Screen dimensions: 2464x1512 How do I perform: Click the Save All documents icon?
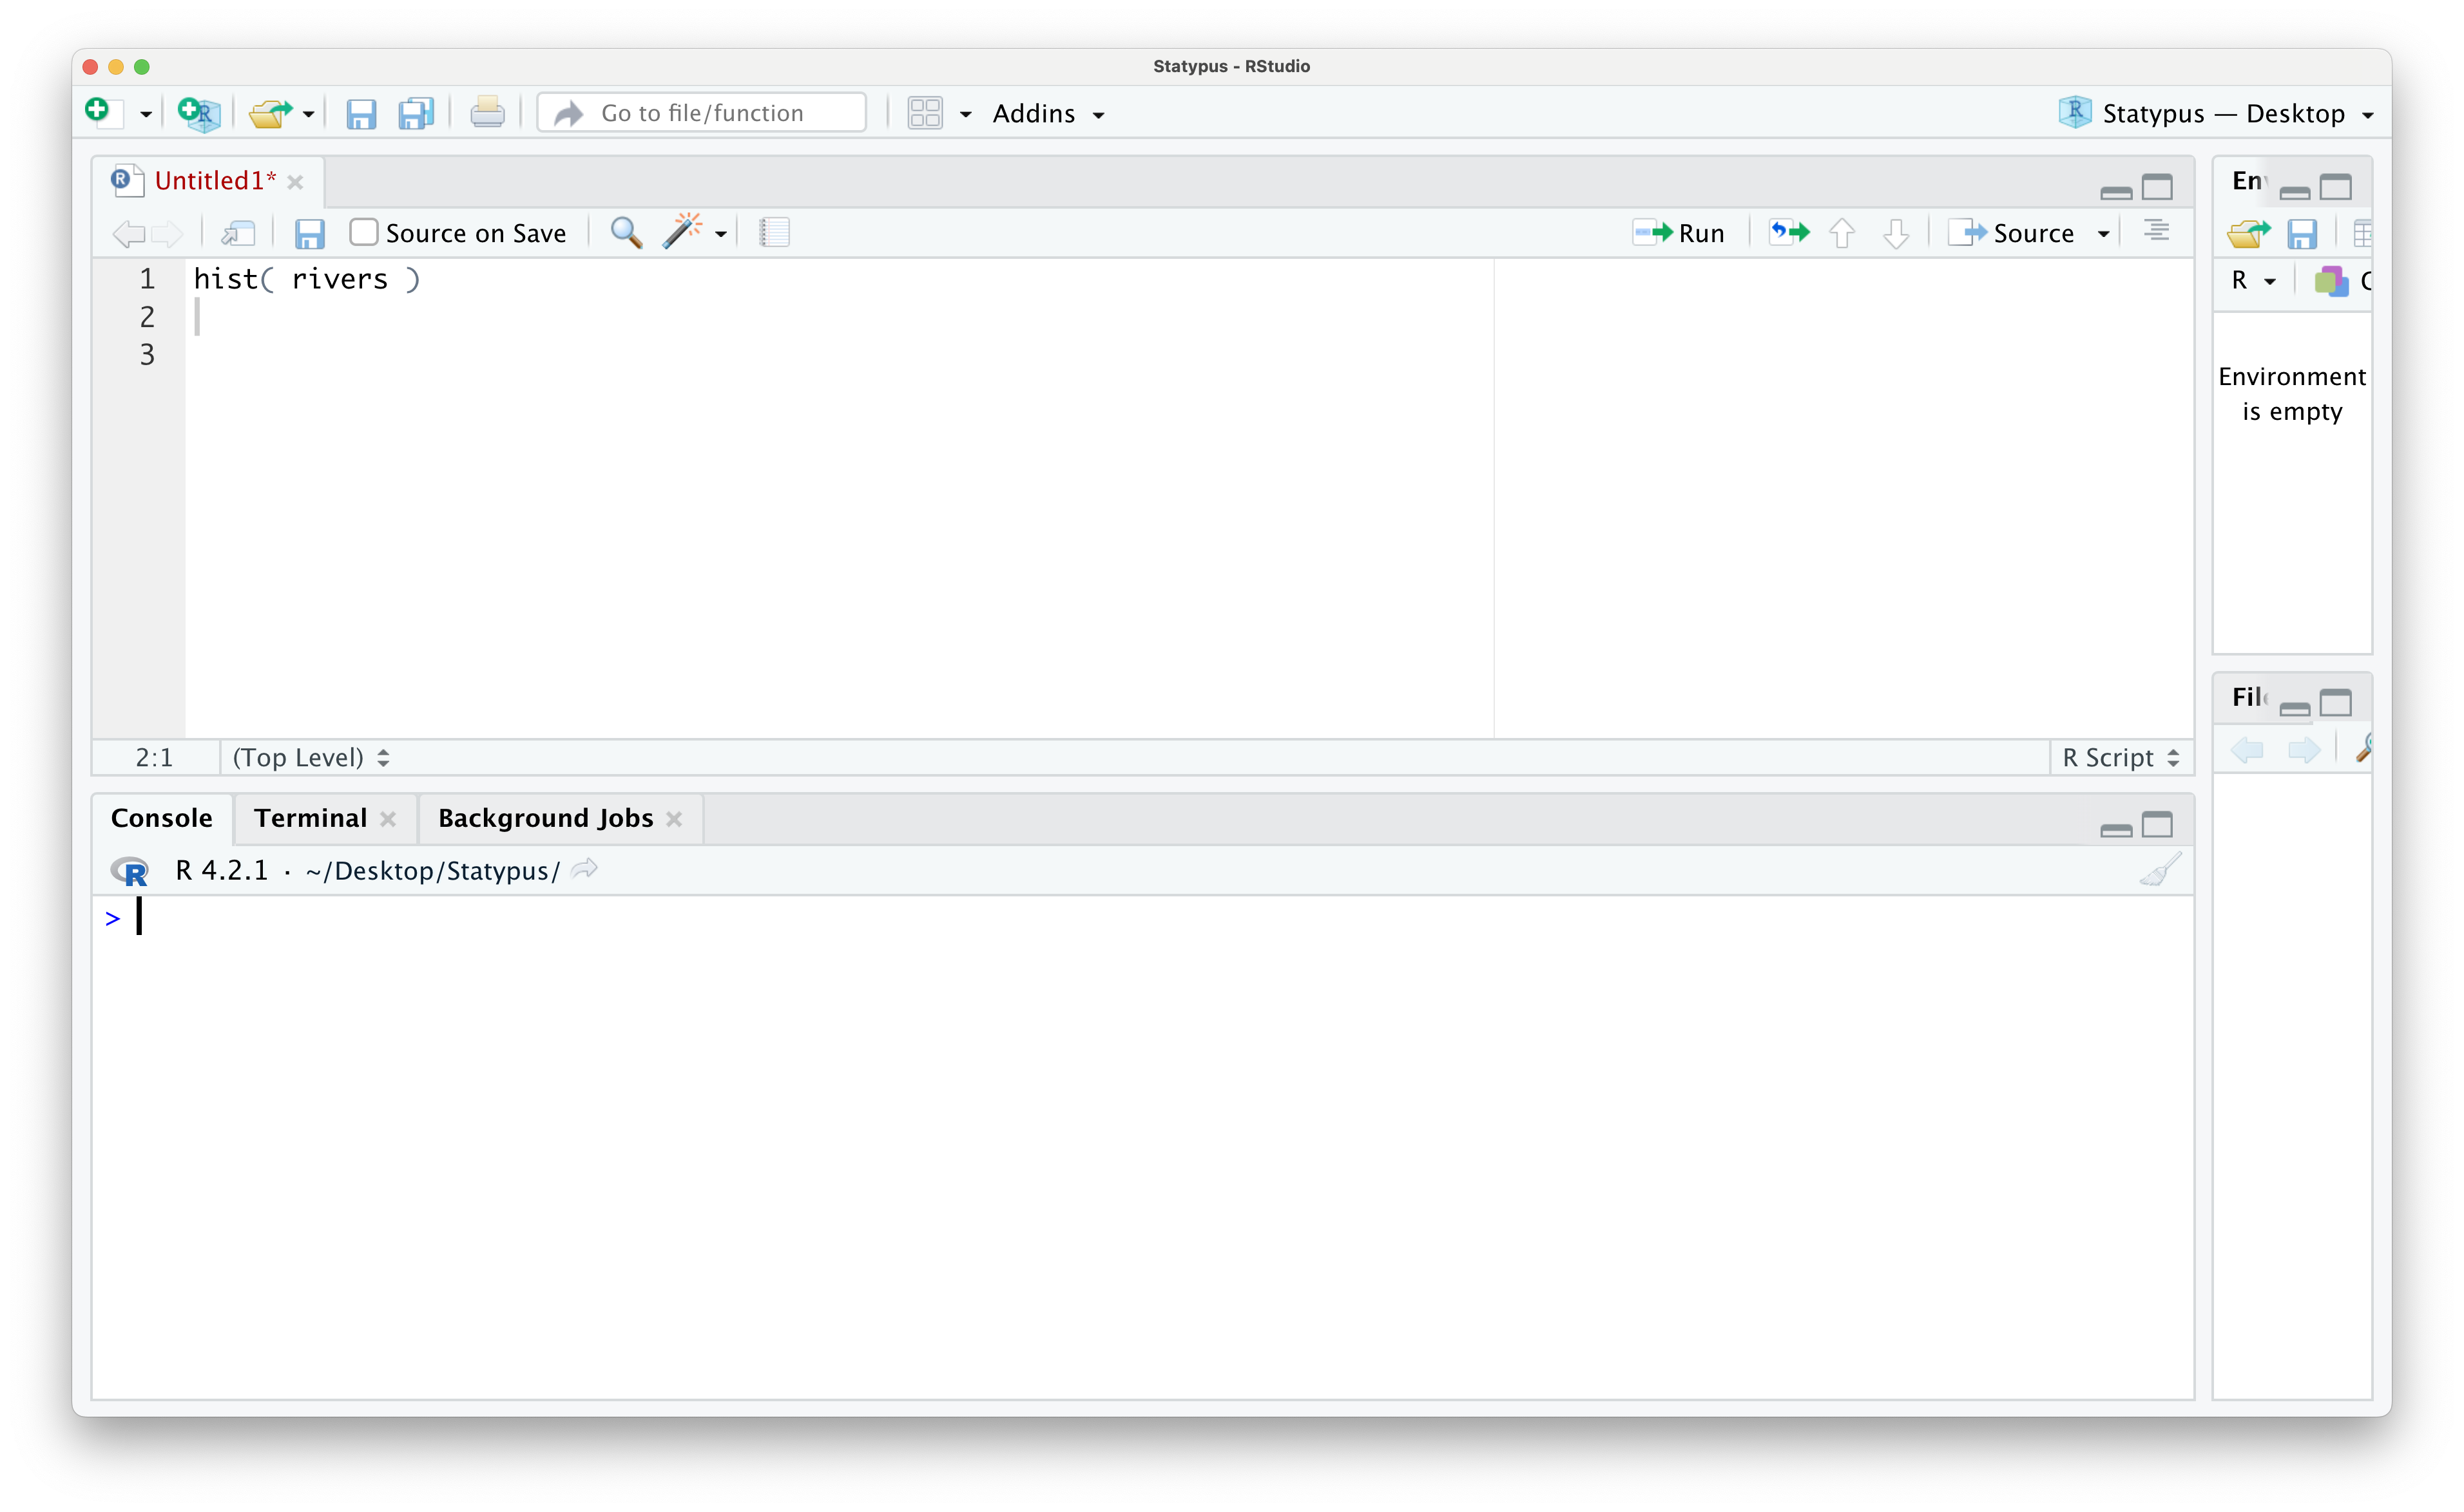click(415, 113)
